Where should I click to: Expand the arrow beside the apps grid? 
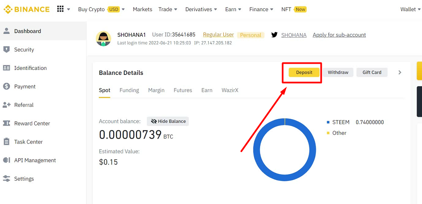(x=68, y=10)
